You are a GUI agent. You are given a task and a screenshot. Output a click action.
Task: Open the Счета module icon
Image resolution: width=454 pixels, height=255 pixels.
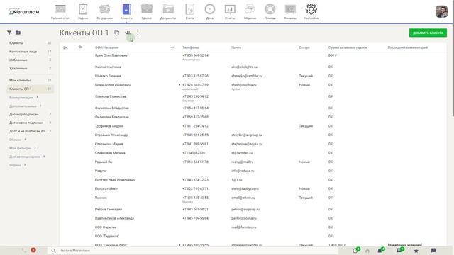click(189, 11)
